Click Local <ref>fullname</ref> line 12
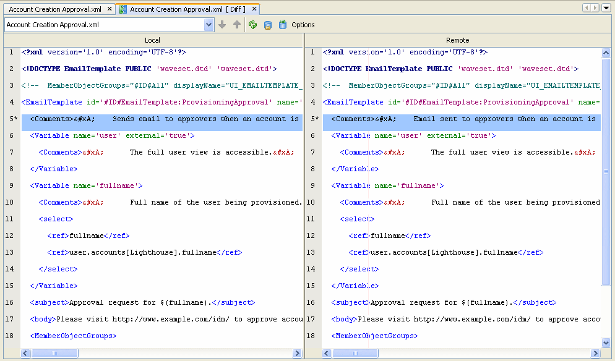 click(88, 236)
